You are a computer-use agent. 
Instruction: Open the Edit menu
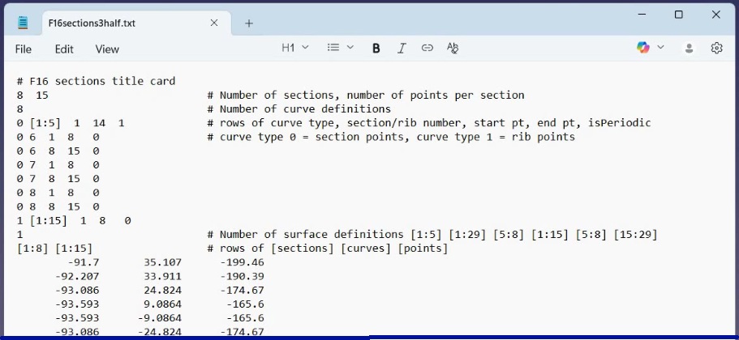64,49
